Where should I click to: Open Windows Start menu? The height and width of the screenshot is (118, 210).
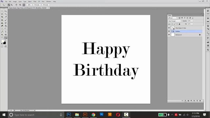(x=4, y=115)
